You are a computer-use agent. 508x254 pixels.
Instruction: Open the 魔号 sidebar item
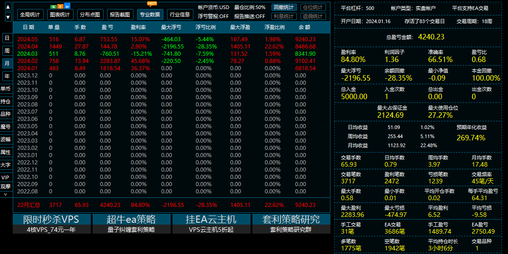5,127
